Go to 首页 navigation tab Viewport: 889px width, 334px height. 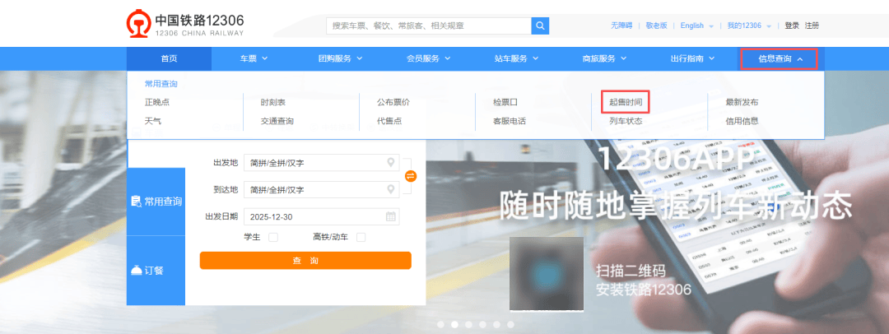tap(169, 58)
